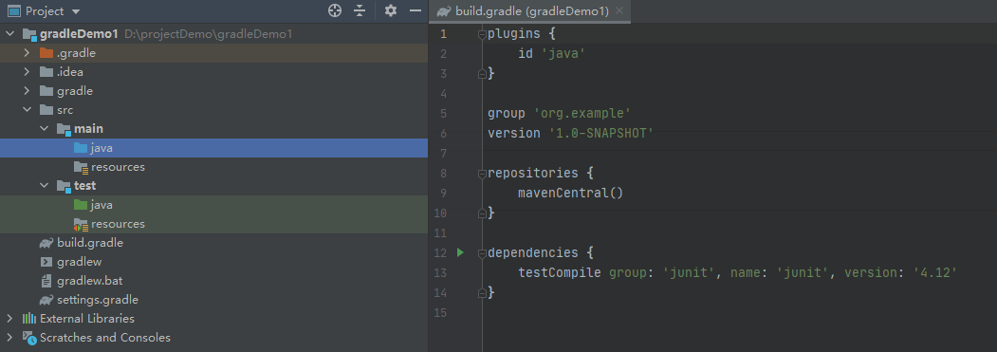Click id 'java' plugin line
Image resolution: width=997 pixels, height=352 pixels.
(x=551, y=54)
